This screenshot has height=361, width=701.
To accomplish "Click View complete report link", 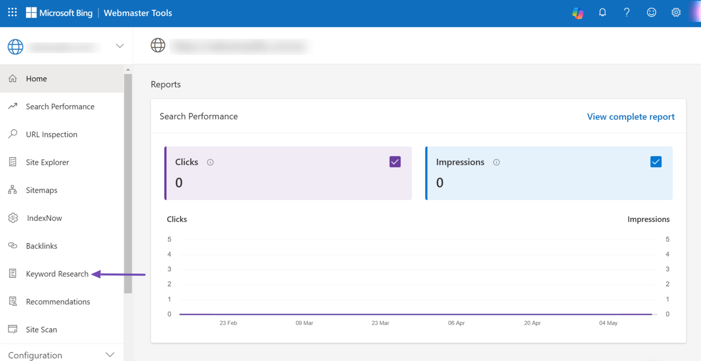I will coord(630,117).
